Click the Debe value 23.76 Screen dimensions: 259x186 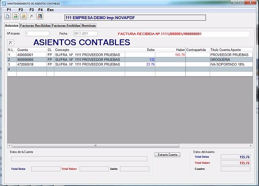(140, 65)
